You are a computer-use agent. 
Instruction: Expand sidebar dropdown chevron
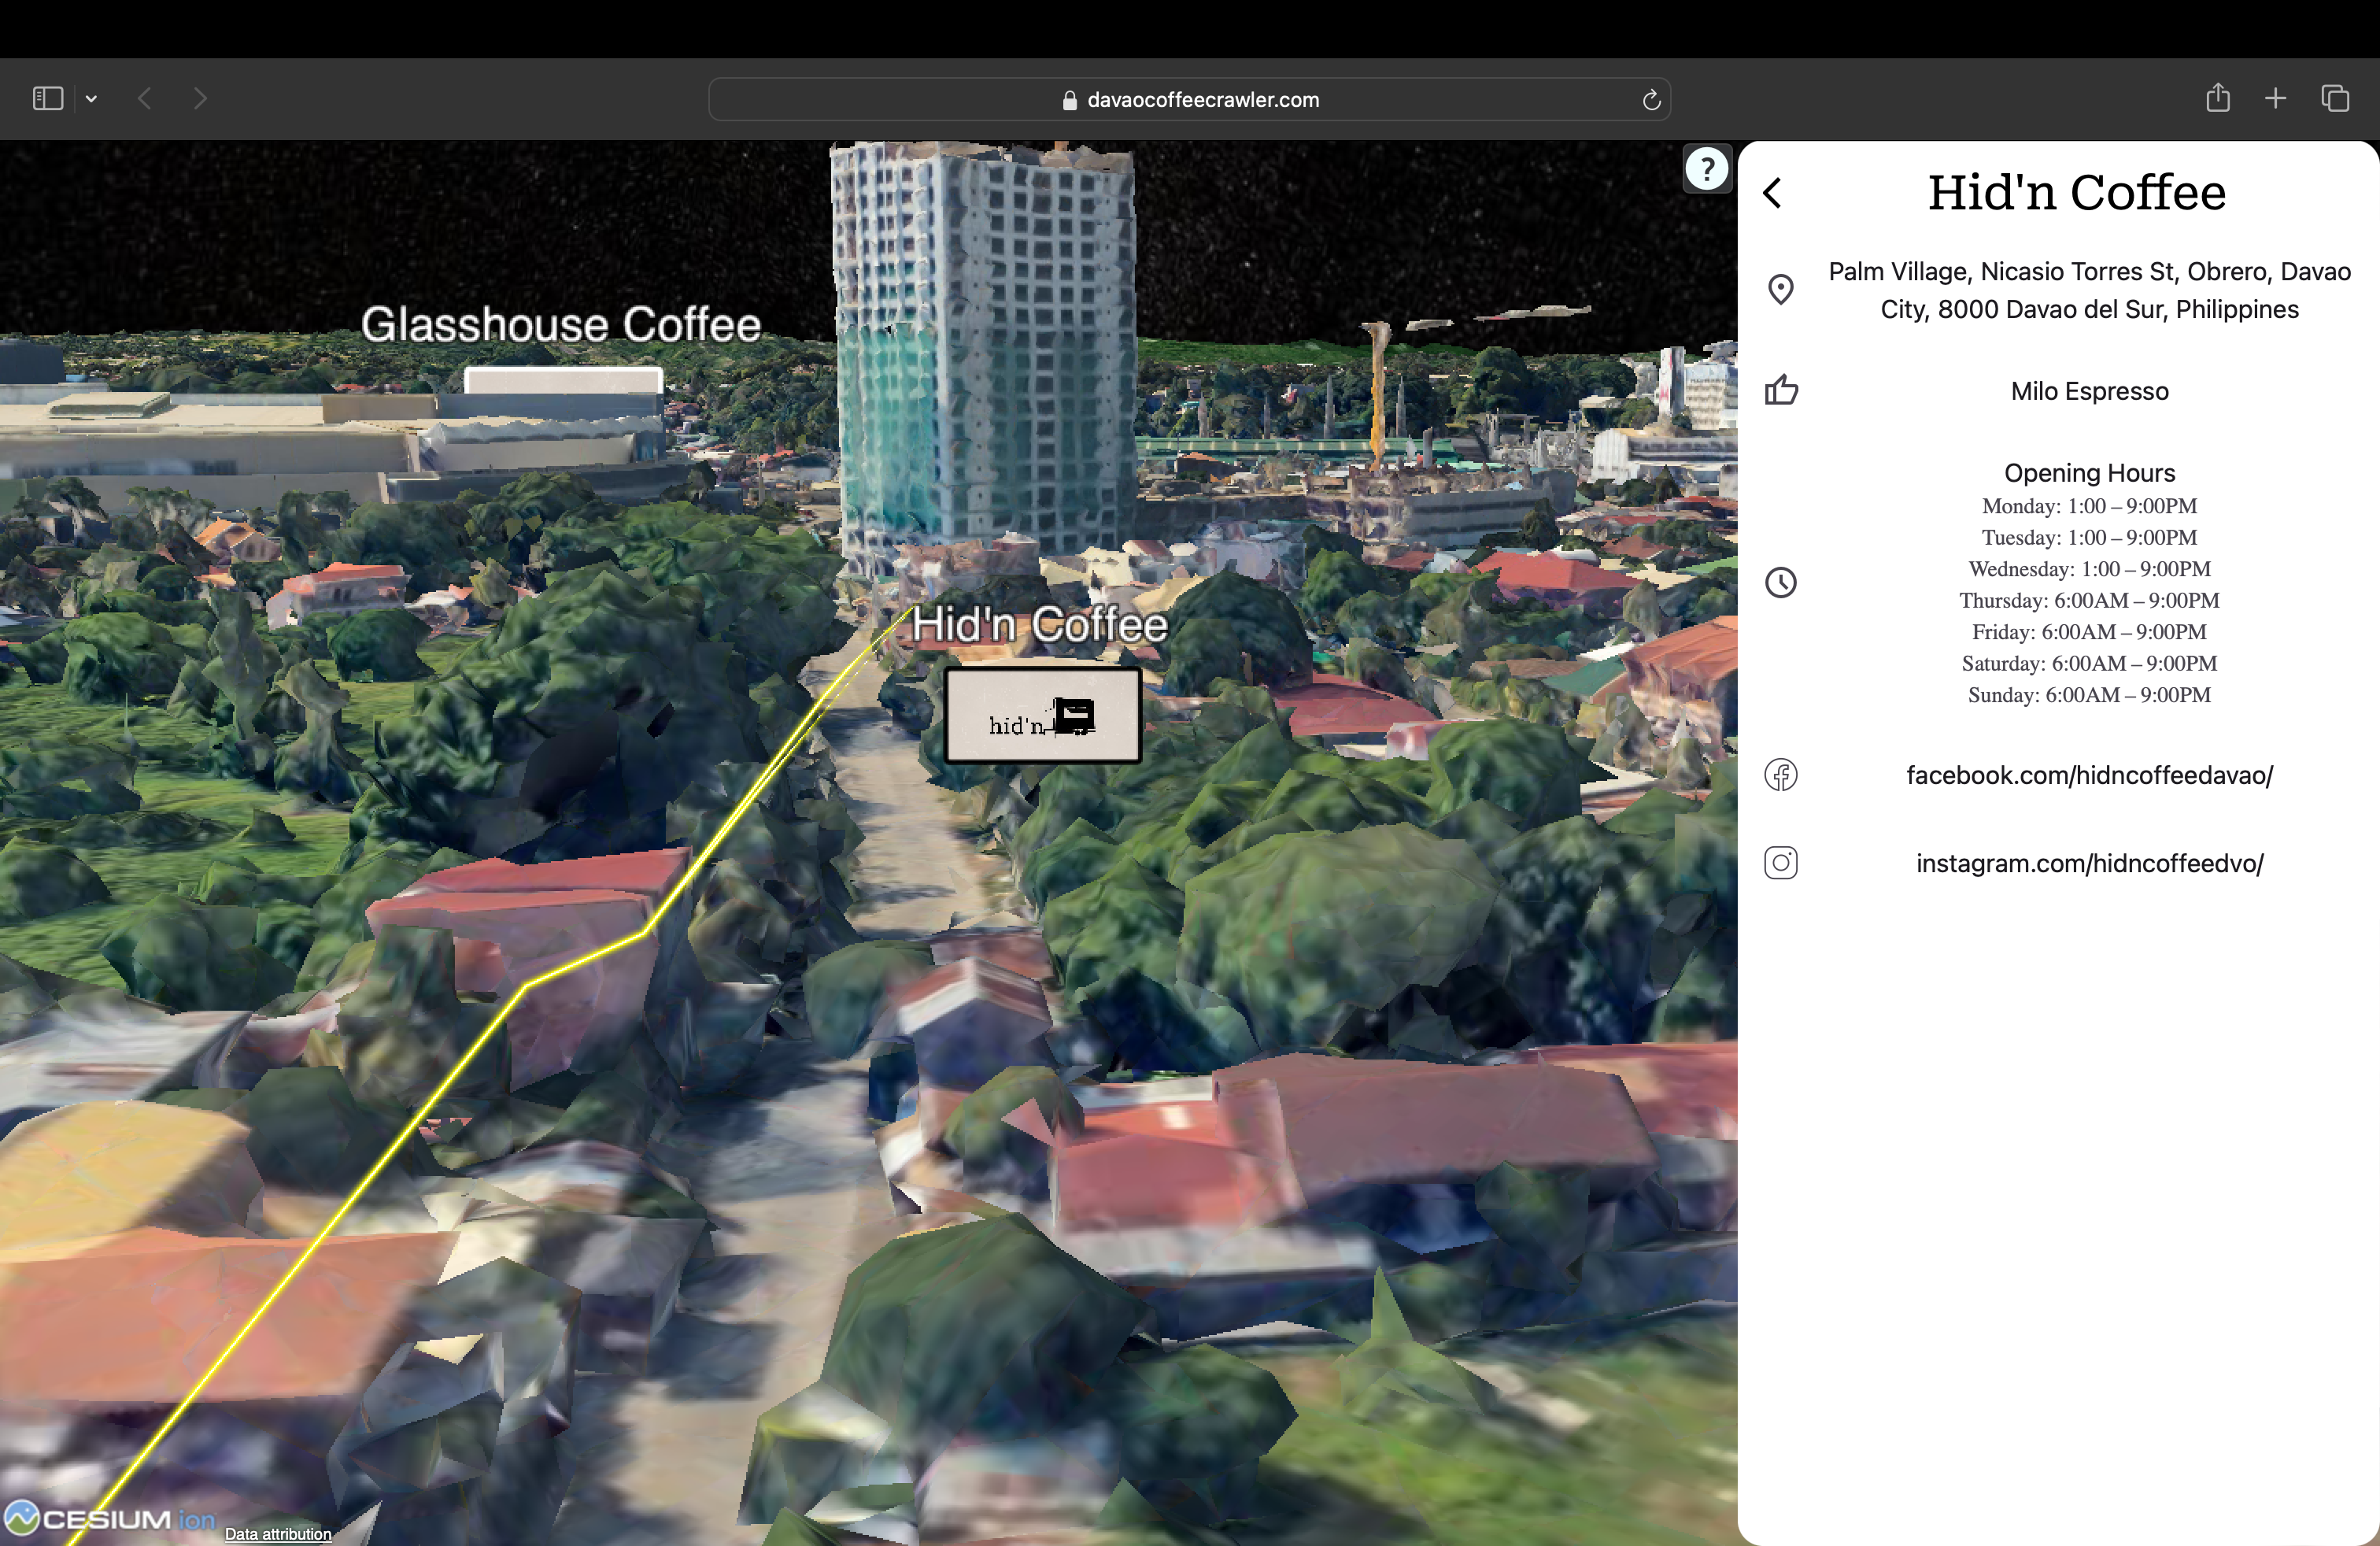[91, 98]
